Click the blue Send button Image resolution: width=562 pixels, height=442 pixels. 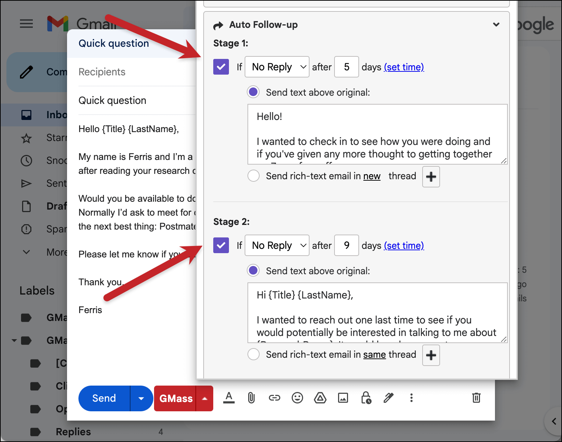click(x=104, y=398)
